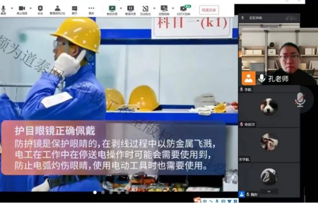The height and width of the screenshot is (203, 318).
Task: Click the Sogou input method tray icon
Action: (x=197, y=200)
